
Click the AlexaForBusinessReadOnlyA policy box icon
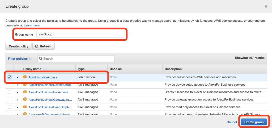pyautogui.click(x=25, y=107)
